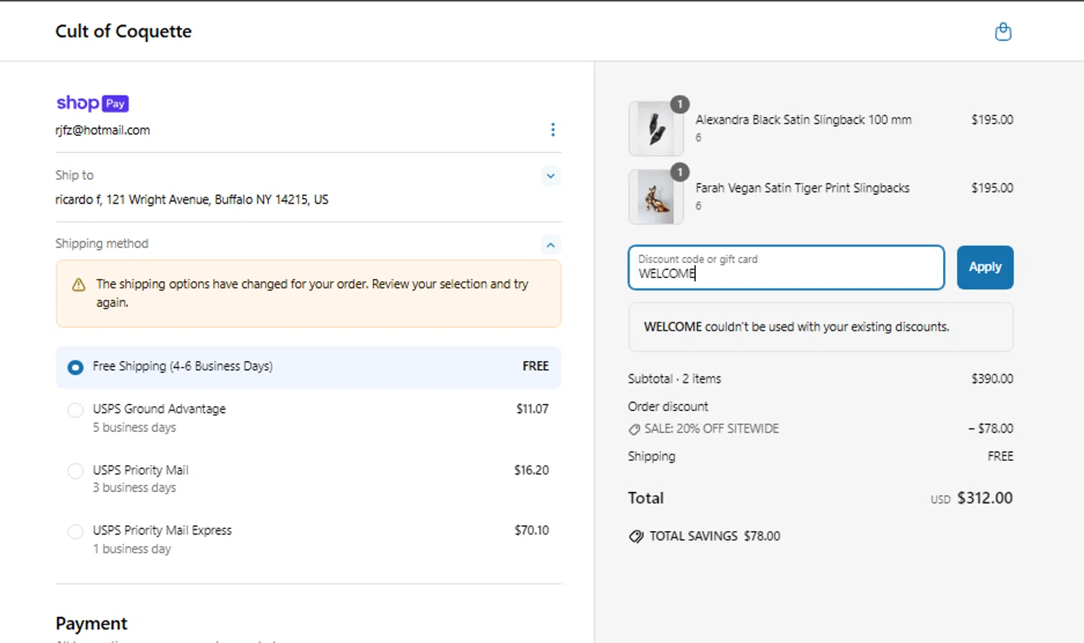Image resolution: width=1084 pixels, height=643 pixels.
Task: Click quantity badge on Farah Tiger Print thumbnail
Action: coord(679,172)
